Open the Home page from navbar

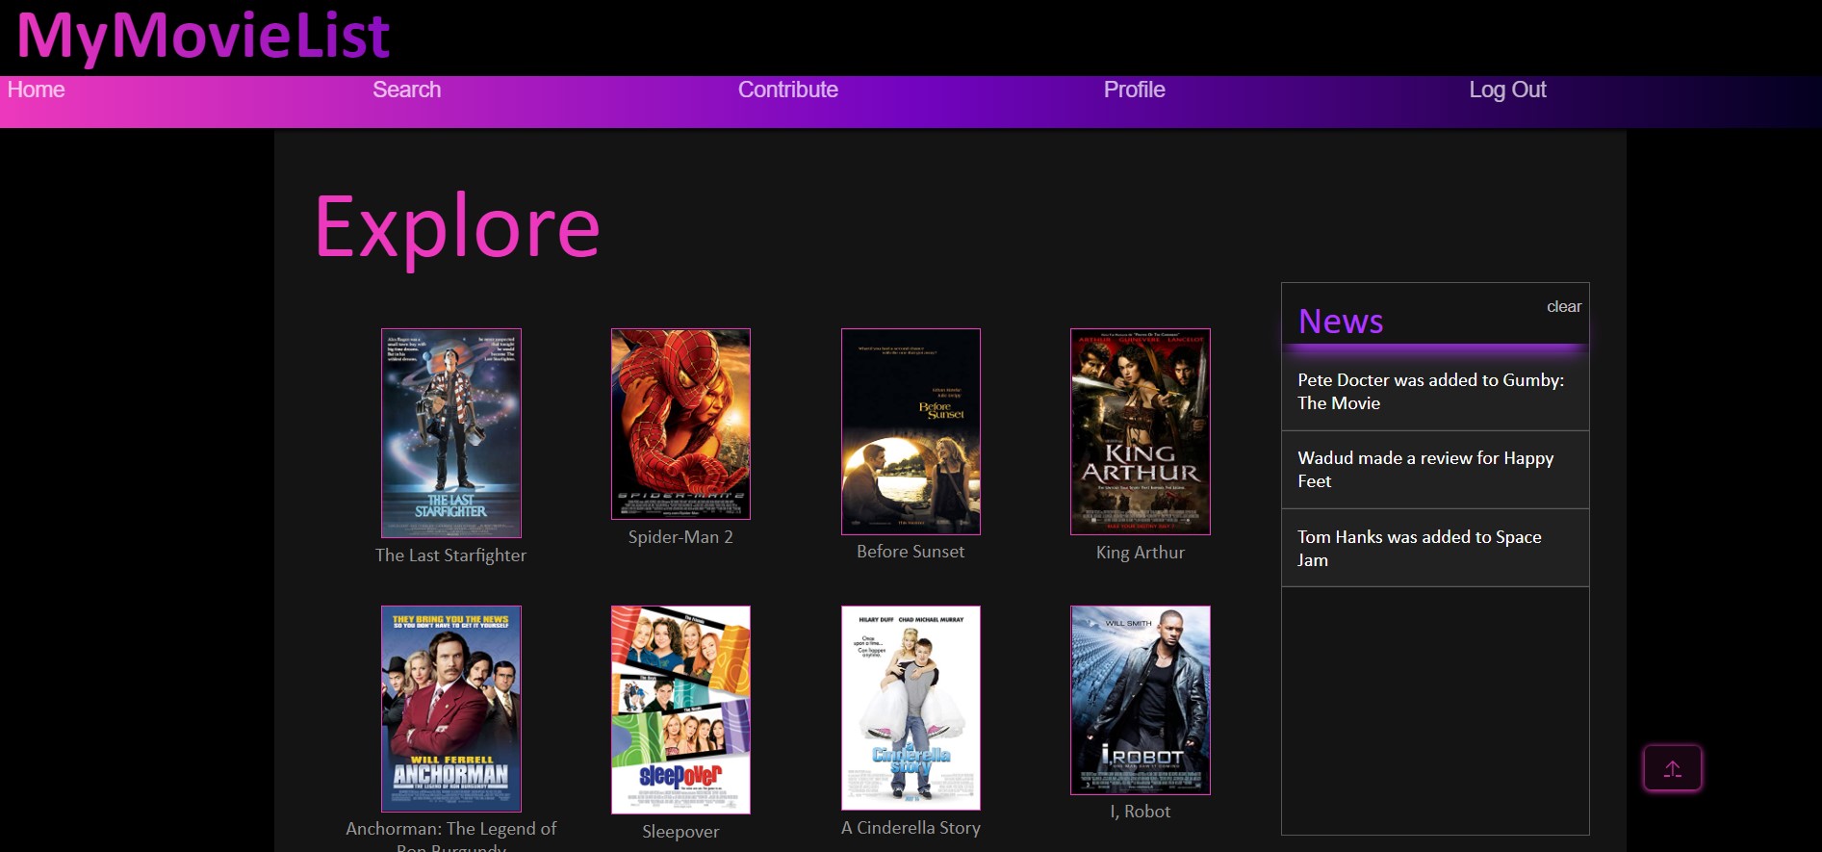[37, 90]
